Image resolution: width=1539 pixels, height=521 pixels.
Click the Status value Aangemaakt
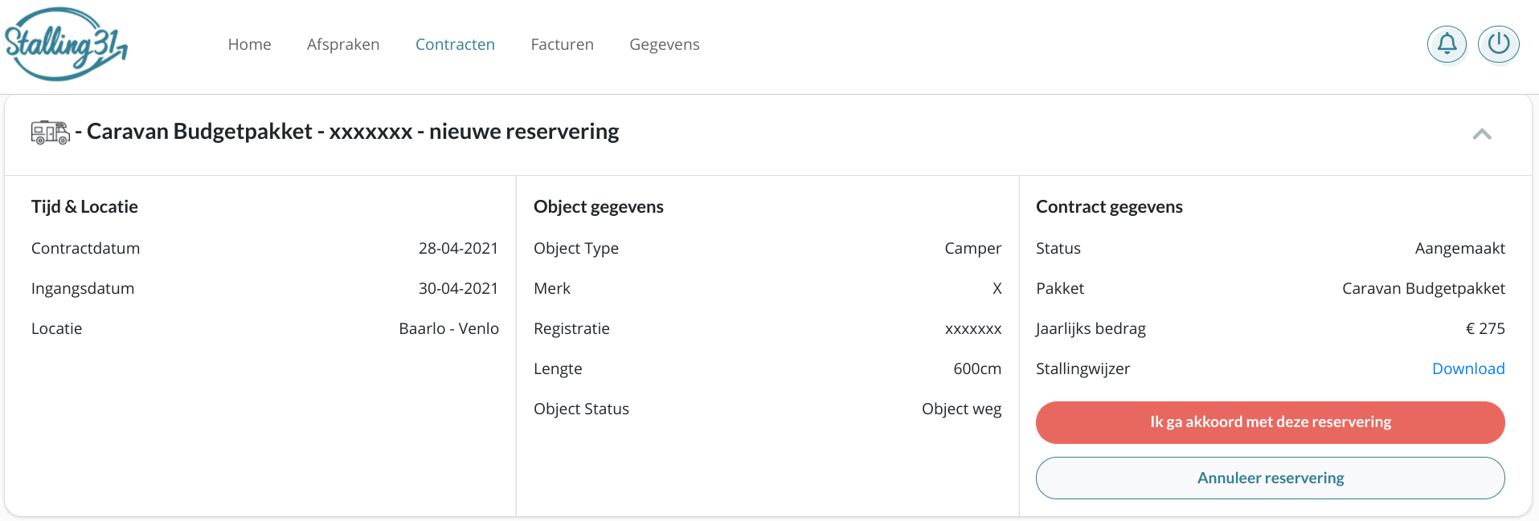pos(1460,248)
